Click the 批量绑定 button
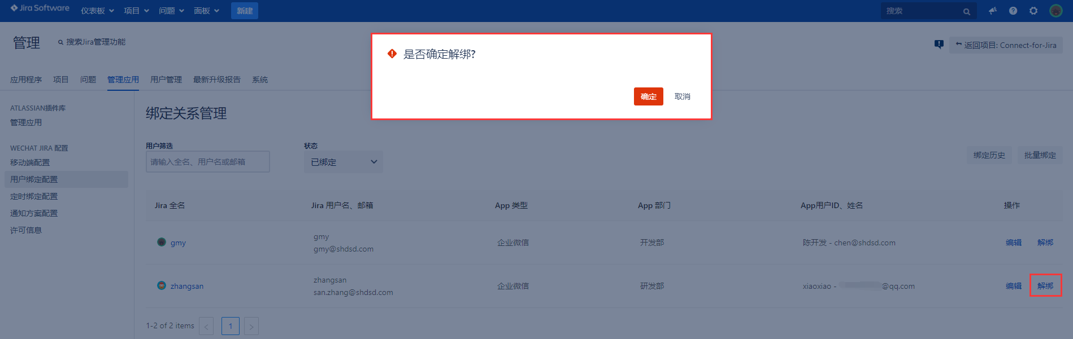This screenshot has height=339, width=1073. 1040,155
